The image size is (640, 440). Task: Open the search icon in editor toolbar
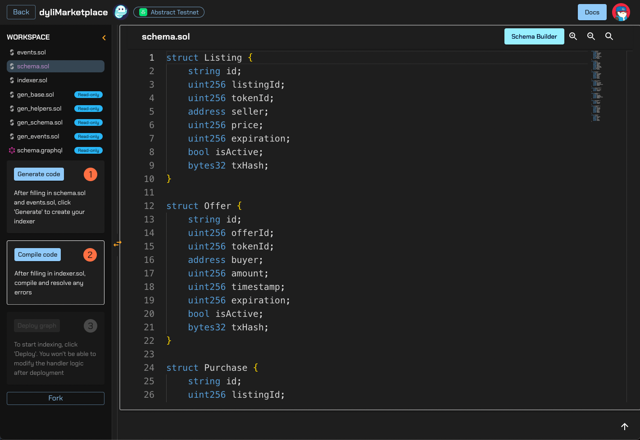click(609, 36)
